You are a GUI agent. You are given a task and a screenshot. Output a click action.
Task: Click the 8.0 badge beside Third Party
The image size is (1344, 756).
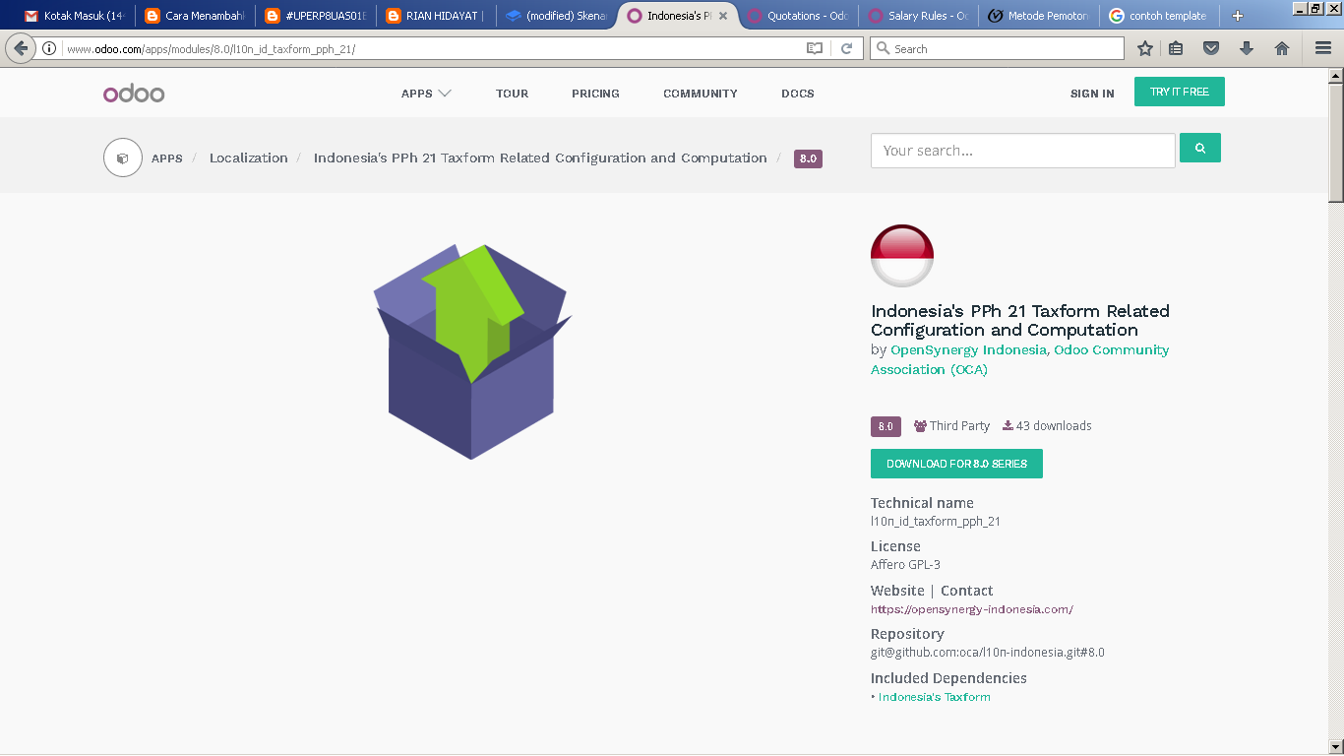click(x=886, y=426)
